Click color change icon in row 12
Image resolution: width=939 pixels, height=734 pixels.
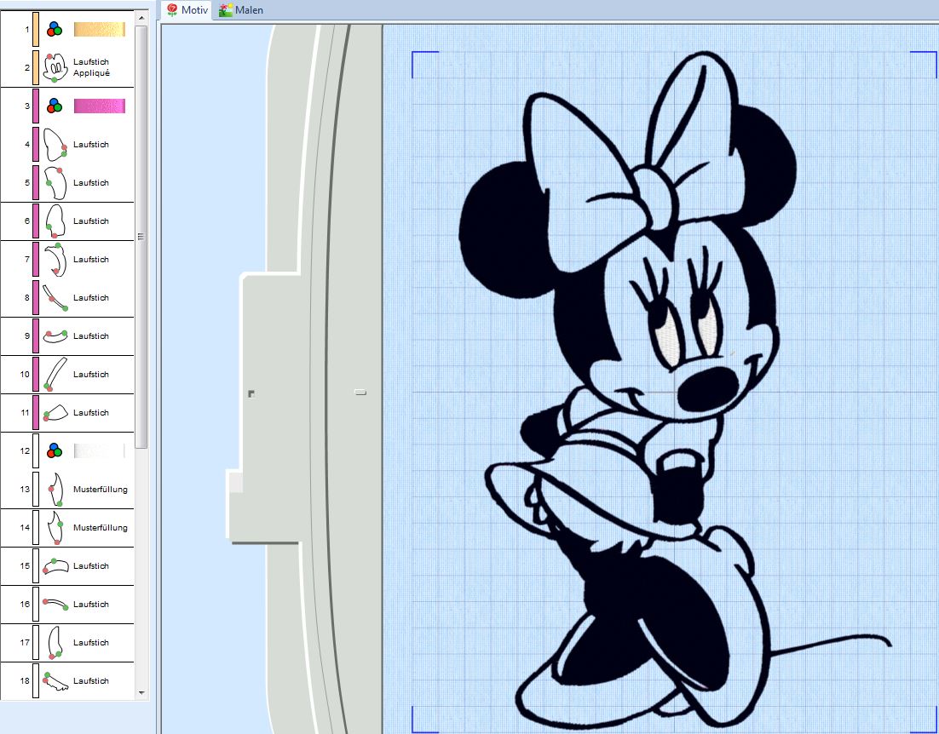[55, 450]
